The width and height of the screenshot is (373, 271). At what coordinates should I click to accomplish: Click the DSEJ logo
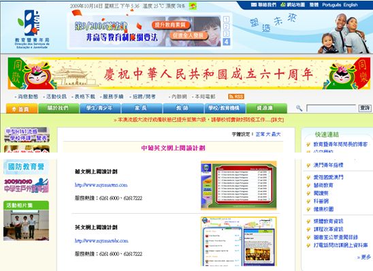coord(32,29)
